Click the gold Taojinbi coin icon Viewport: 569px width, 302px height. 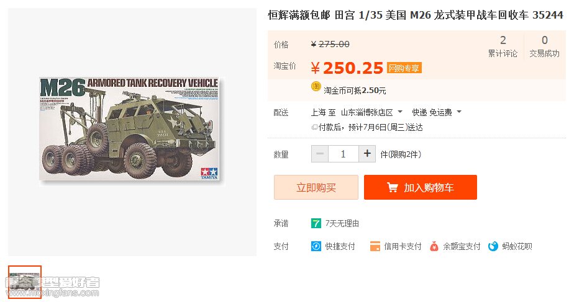(316, 87)
